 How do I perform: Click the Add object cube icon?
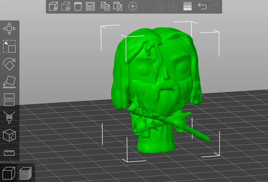[x=53, y=6]
